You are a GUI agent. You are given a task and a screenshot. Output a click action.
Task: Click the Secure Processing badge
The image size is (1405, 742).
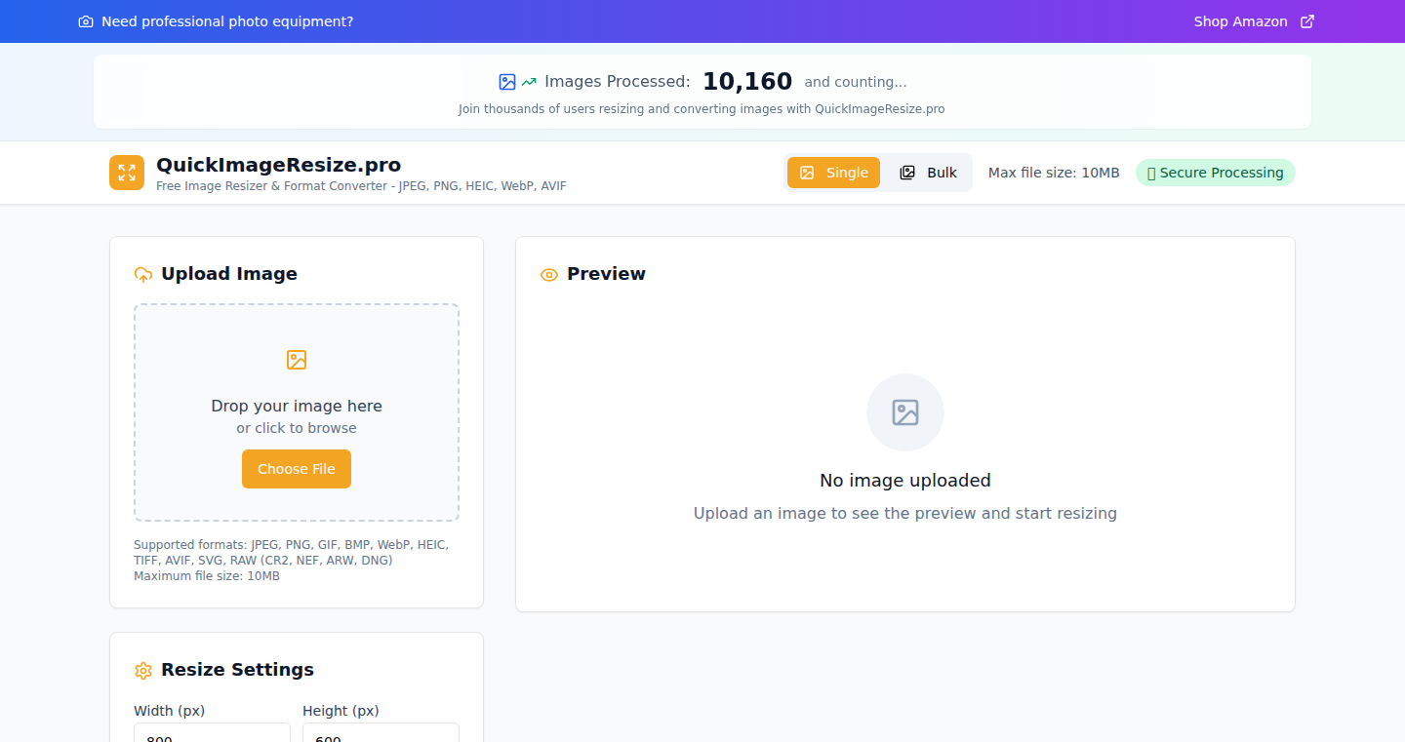point(1215,173)
